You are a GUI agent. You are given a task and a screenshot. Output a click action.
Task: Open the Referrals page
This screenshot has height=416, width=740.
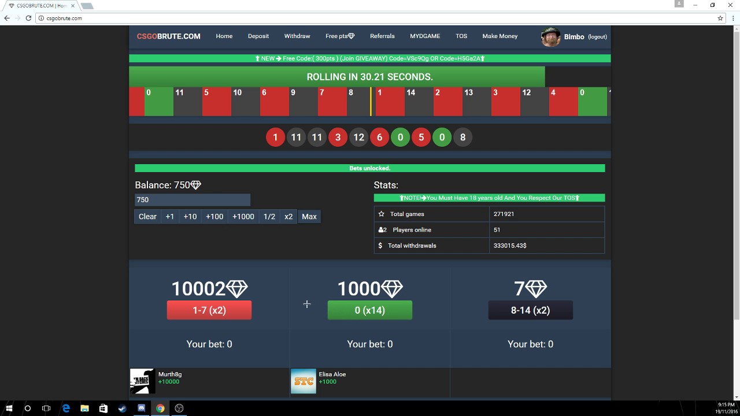coord(382,36)
